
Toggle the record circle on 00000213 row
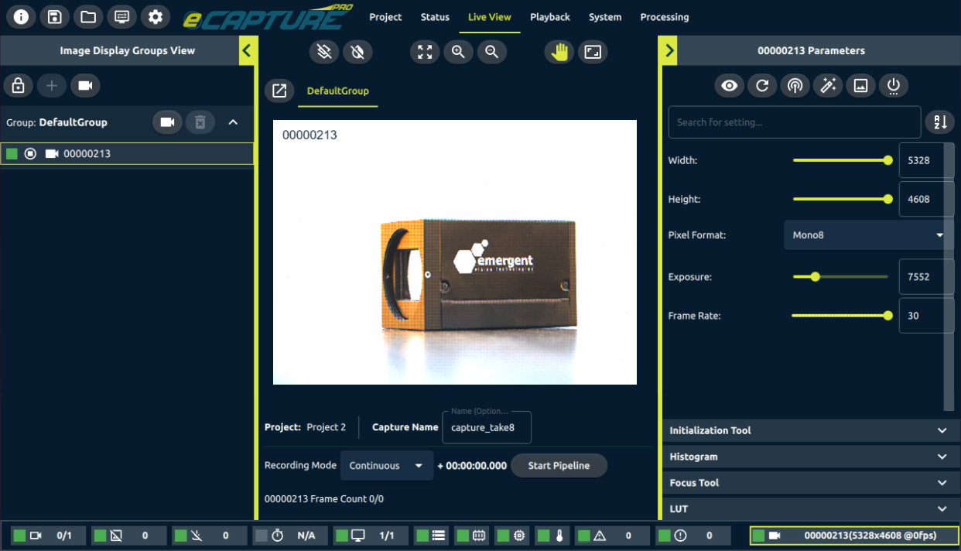coord(30,153)
